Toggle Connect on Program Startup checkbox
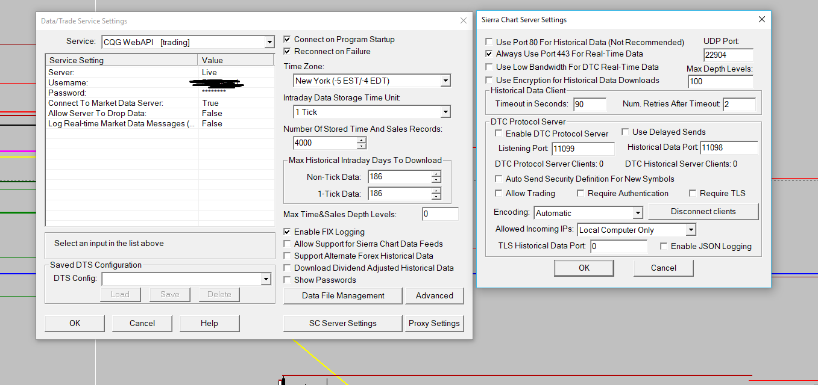The height and width of the screenshot is (385, 818). (x=288, y=39)
